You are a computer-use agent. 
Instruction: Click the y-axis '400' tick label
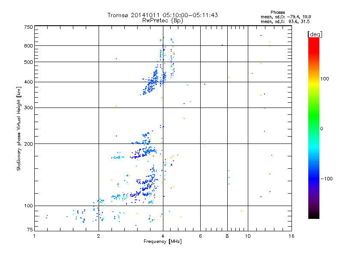28,82
